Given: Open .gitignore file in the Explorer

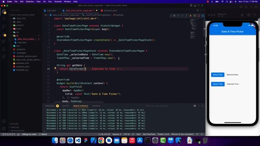Looking at the screenshot, I should tap(21, 49).
